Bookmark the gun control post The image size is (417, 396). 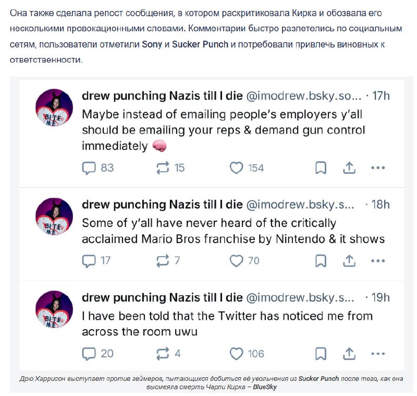point(321,168)
